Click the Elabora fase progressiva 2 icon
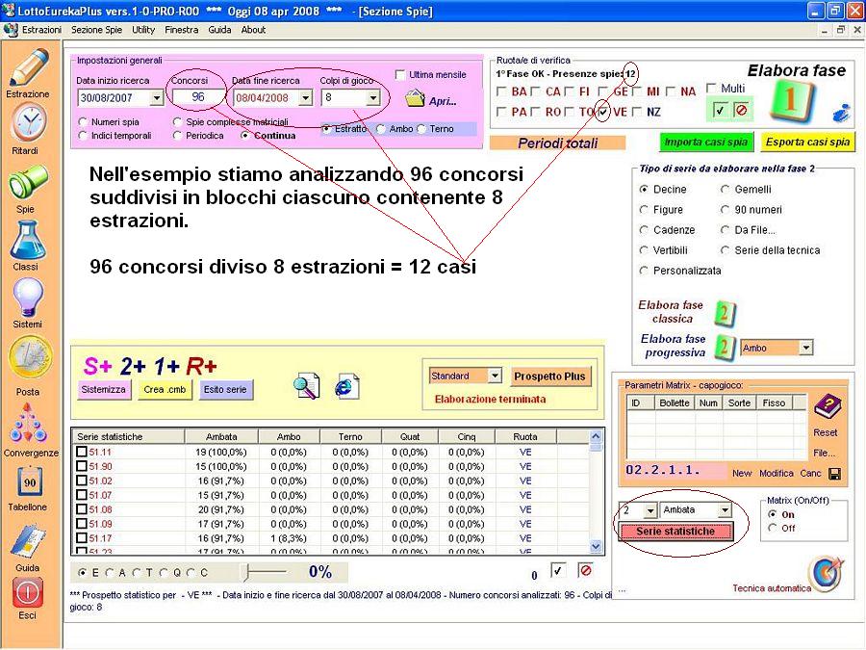This screenshot has width=866, height=650. click(724, 349)
